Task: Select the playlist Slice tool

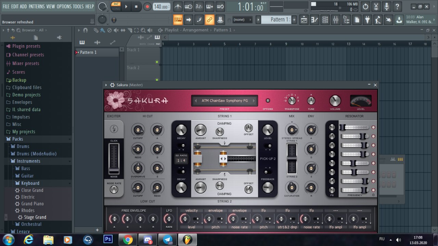Action: click(130, 30)
